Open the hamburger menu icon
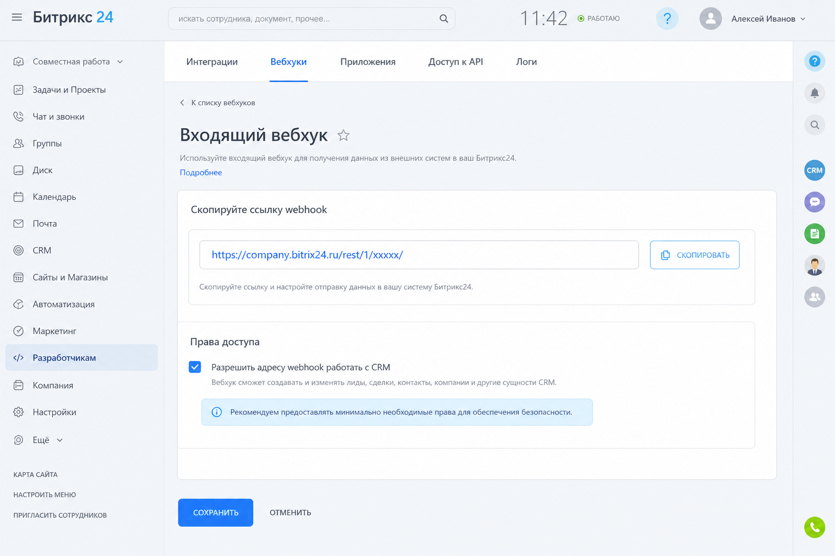The height and width of the screenshot is (556, 835). click(17, 17)
